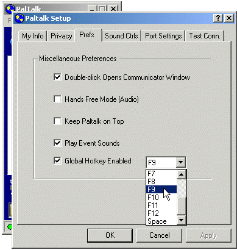Collapse the hotkey combo box arrow

tap(180, 162)
